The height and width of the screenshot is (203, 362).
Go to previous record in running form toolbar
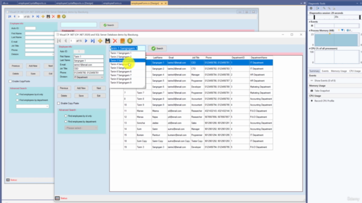[x=66, y=41]
